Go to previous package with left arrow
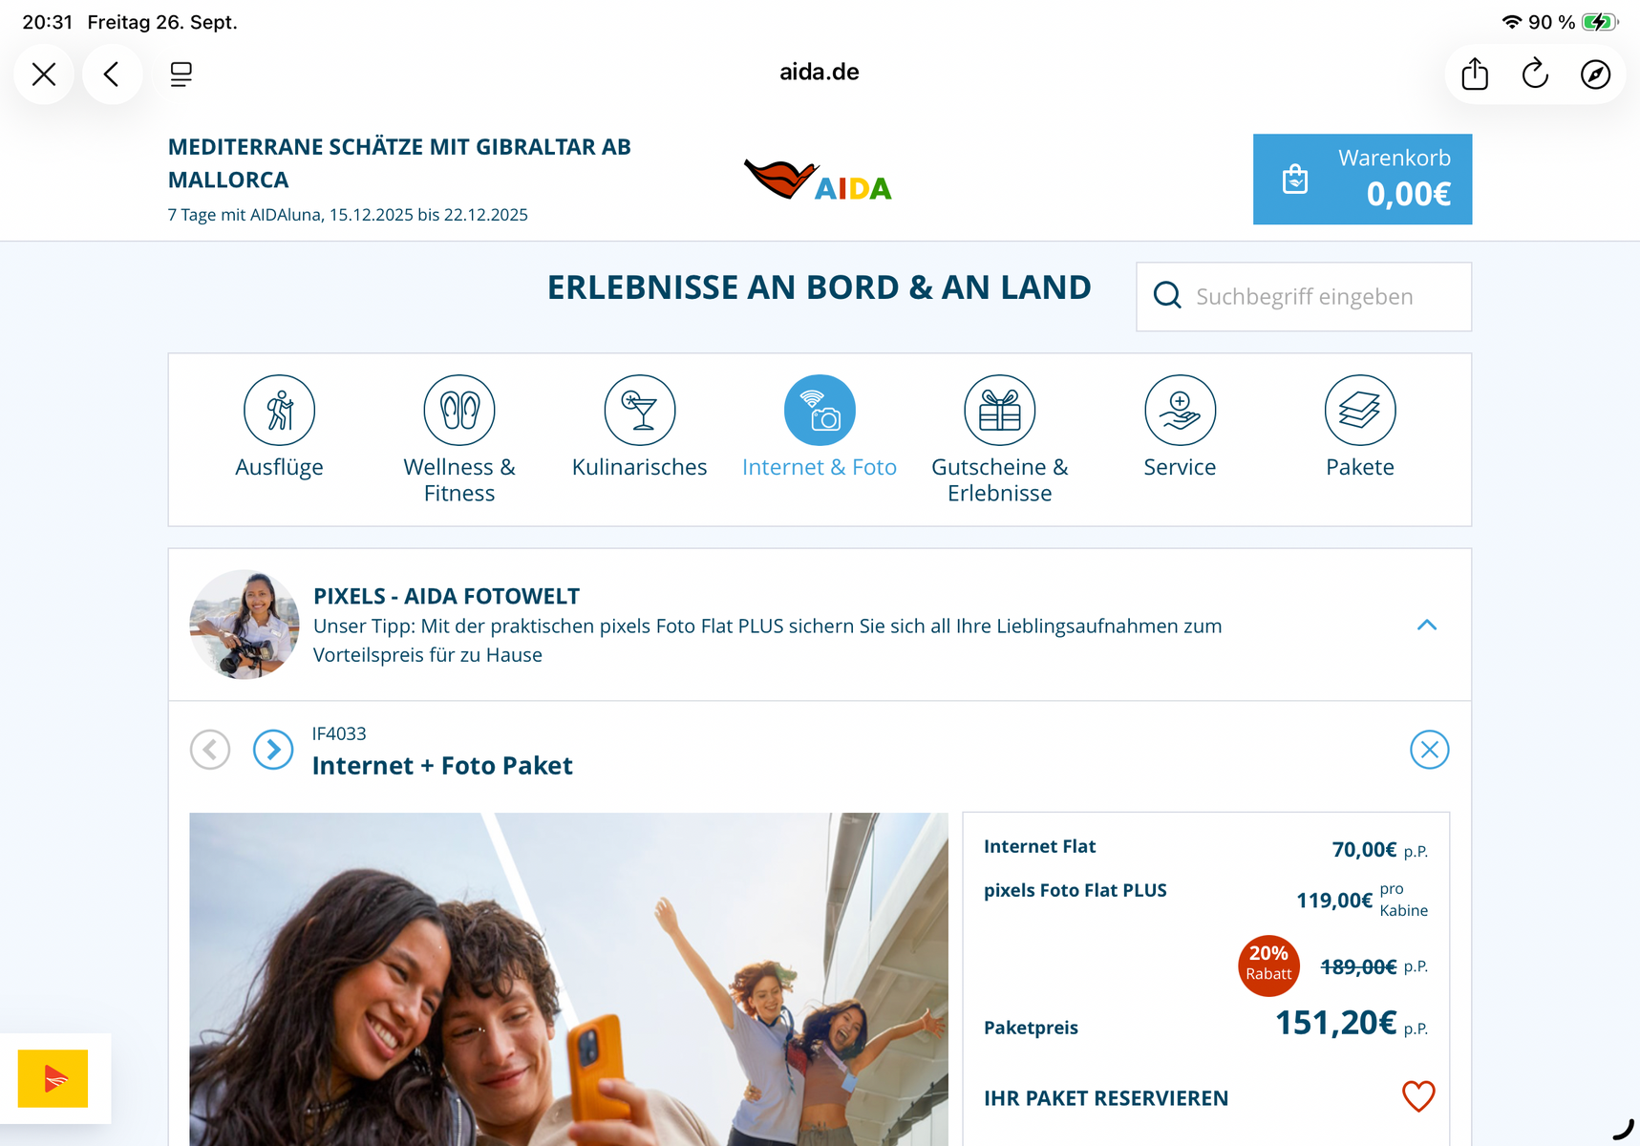 210,750
